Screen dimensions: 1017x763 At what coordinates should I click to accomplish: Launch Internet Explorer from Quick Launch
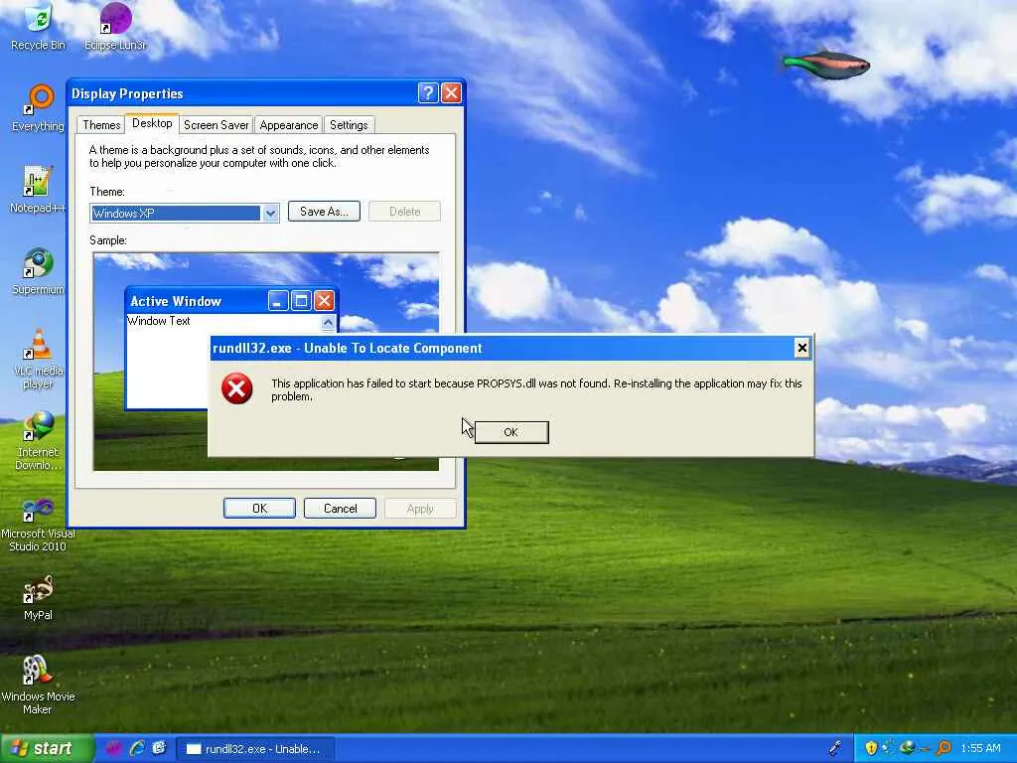(137, 748)
